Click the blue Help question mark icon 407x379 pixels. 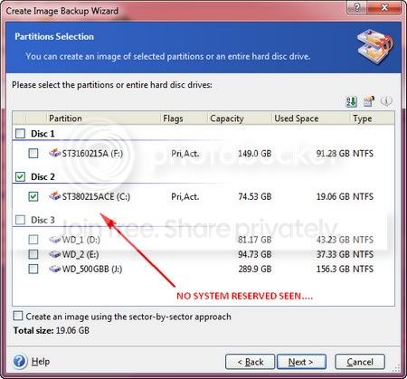[20, 361]
